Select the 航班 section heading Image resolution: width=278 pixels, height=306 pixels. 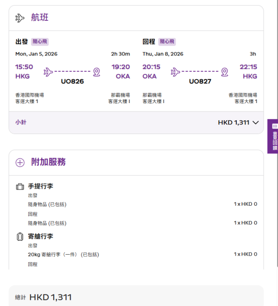tap(39, 18)
